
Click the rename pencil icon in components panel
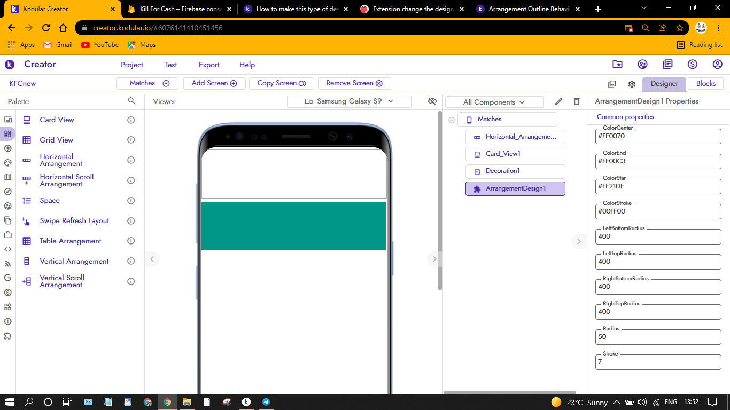(559, 101)
